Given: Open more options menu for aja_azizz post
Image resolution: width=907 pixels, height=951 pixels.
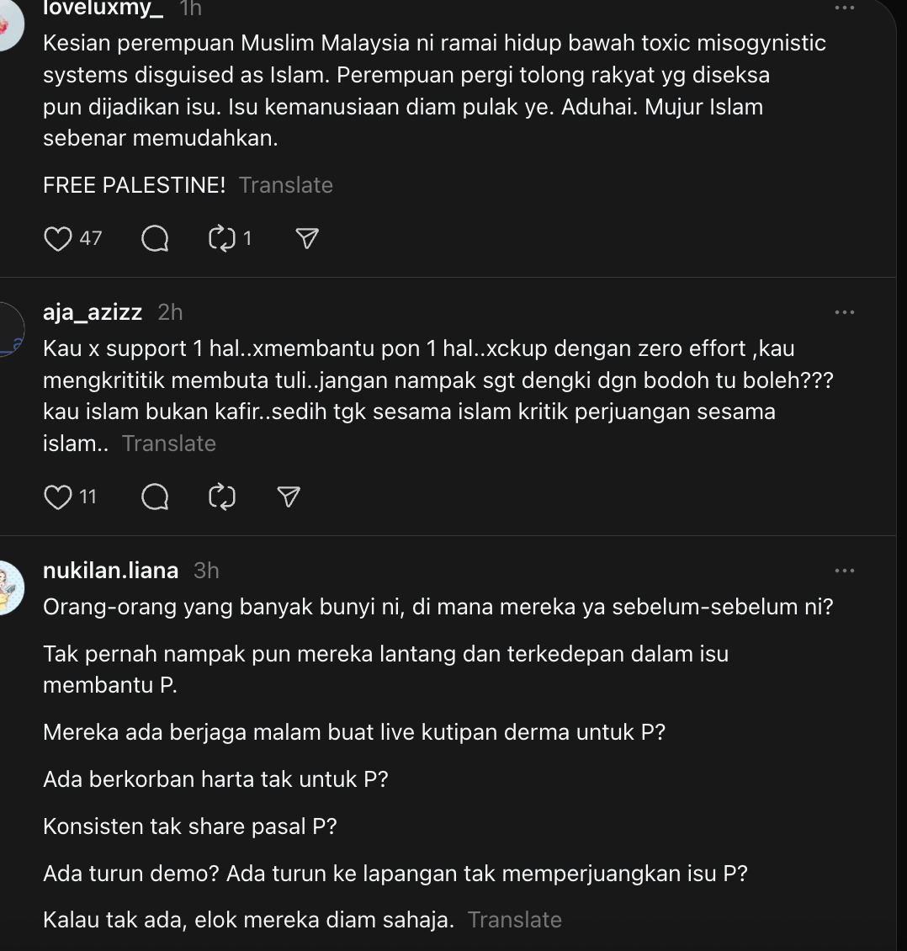Looking at the screenshot, I should point(845,312).
